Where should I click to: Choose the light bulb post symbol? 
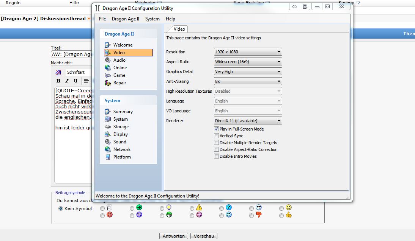[162, 208]
